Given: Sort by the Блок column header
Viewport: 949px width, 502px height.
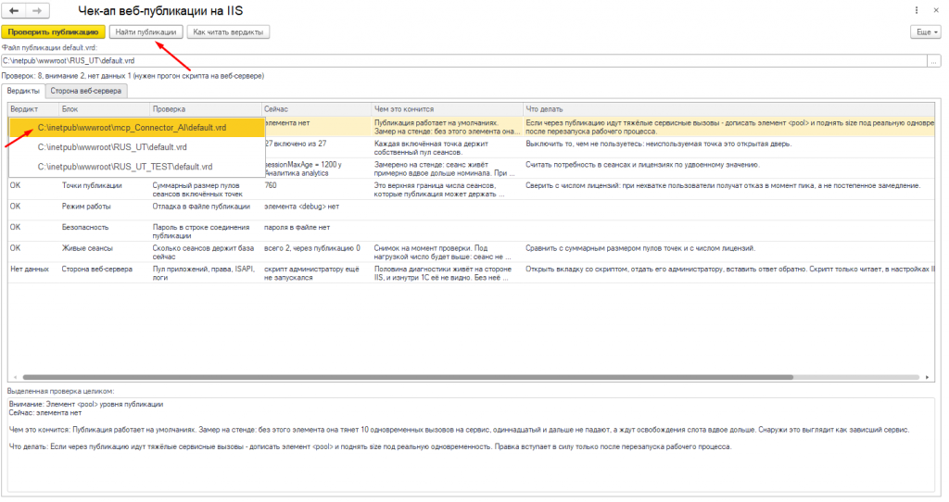Looking at the screenshot, I should pos(105,109).
